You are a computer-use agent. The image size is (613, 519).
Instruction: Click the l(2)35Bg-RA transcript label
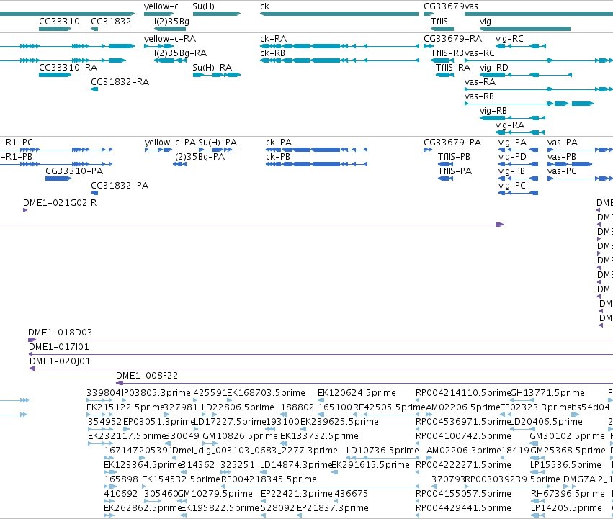coord(180,53)
